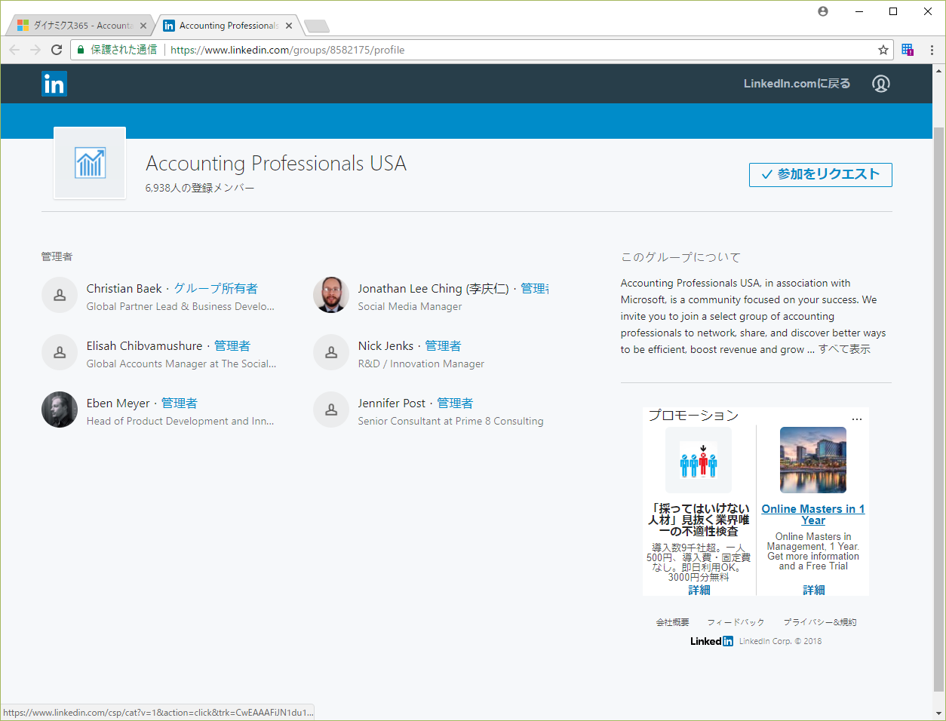
Task: Click the Online Masters ad building image
Action: point(813,460)
